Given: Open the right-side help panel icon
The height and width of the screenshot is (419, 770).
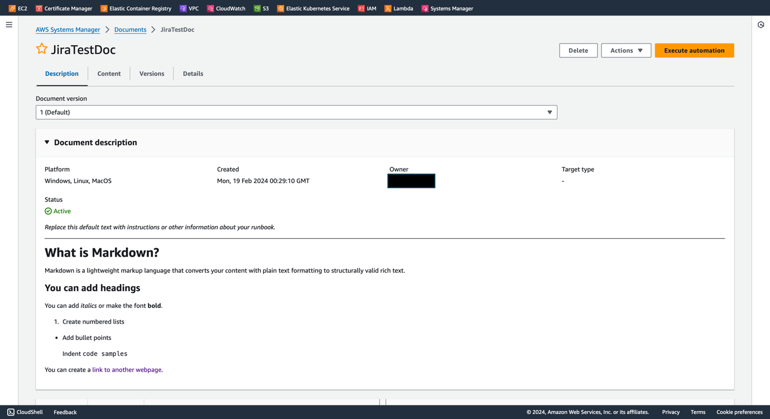Looking at the screenshot, I should (x=761, y=25).
